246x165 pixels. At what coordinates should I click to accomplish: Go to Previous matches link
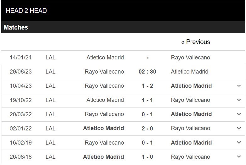point(195,42)
